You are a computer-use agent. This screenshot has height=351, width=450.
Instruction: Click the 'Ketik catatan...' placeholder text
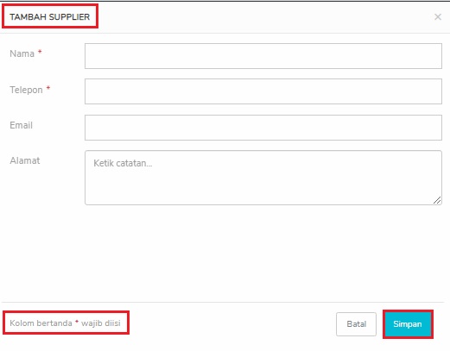[123, 163]
